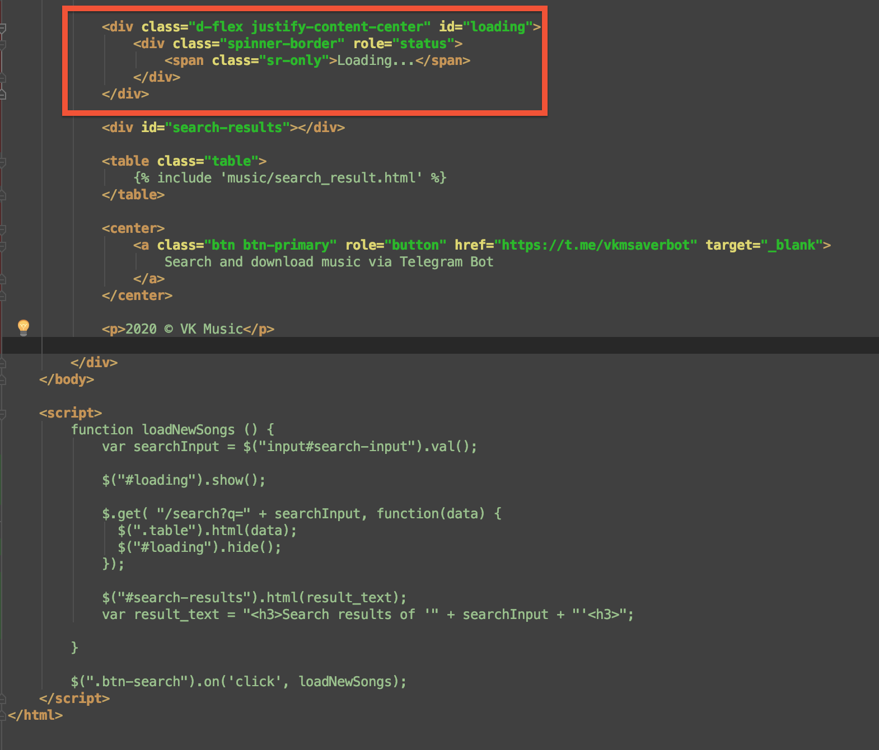879x750 pixels.
Task: Click the target="_blank" attribute
Action: (x=764, y=245)
